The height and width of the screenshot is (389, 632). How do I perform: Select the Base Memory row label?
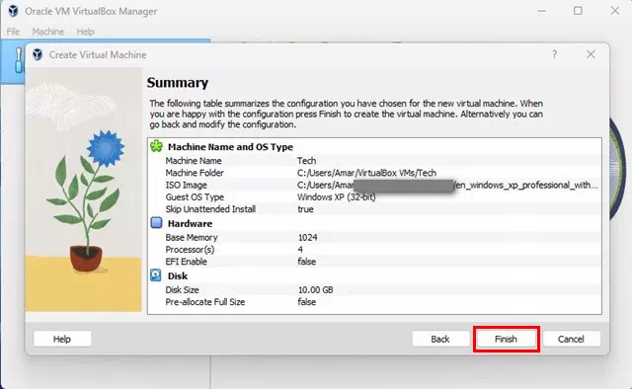pyautogui.click(x=191, y=237)
